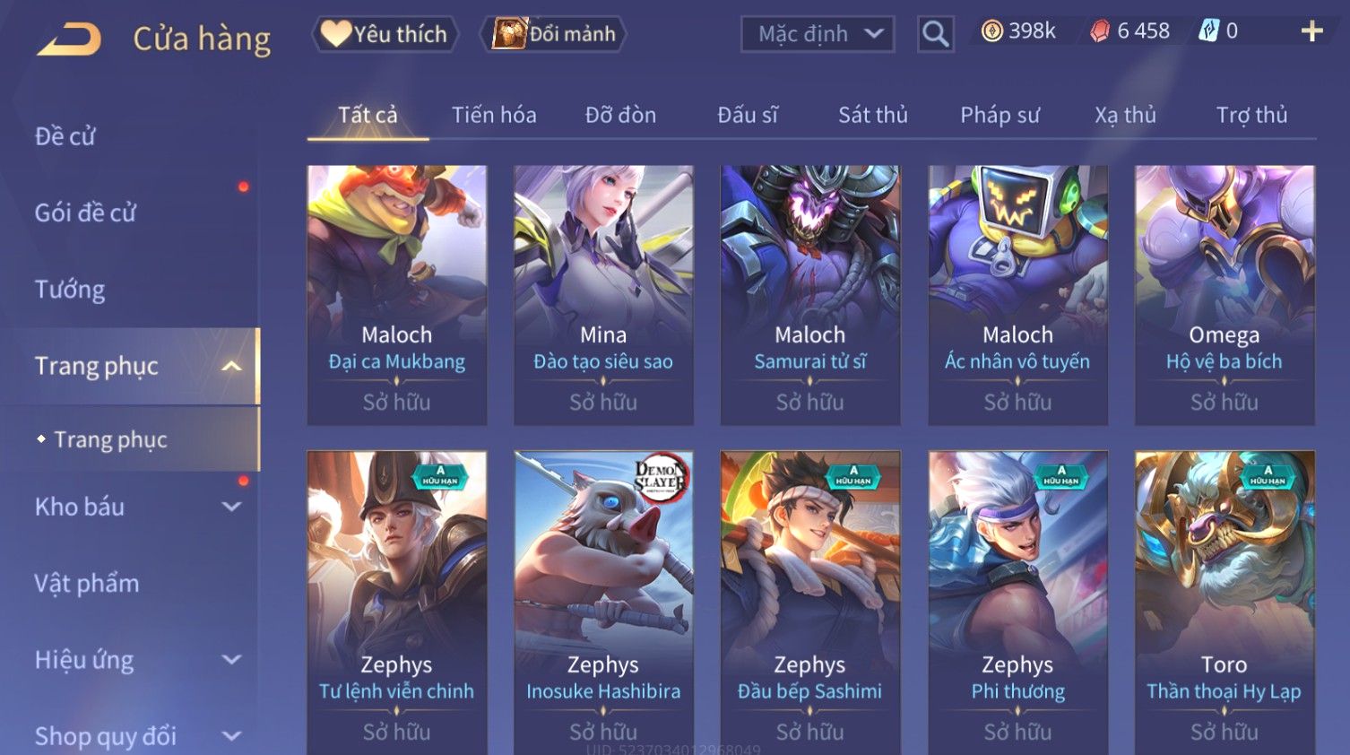Open Yêu thích heart favorites
The height and width of the screenshot is (755, 1350).
click(x=385, y=34)
